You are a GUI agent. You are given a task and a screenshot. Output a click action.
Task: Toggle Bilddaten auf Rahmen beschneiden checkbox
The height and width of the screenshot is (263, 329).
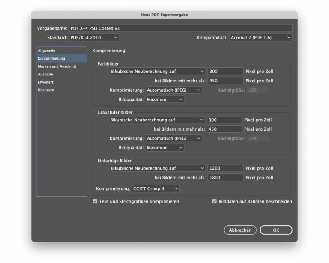point(215,201)
